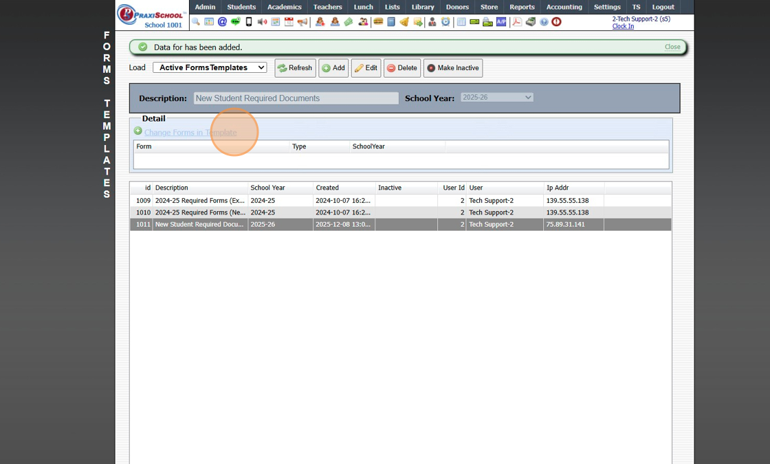The width and height of the screenshot is (770, 464).
Task: Sort by the Description column header
Action: [x=200, y=188]
